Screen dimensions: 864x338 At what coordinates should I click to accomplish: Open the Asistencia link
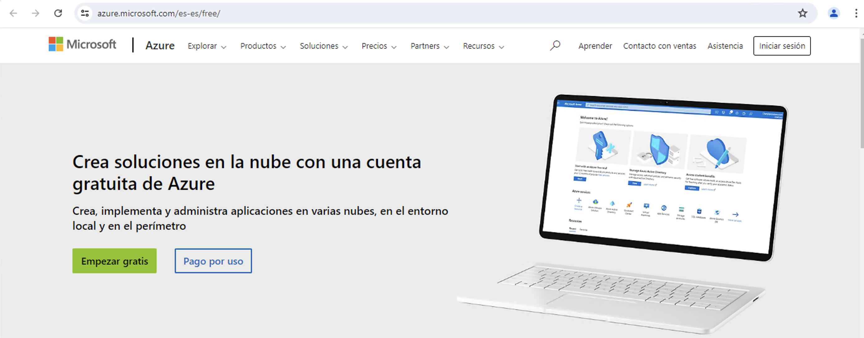725,46
